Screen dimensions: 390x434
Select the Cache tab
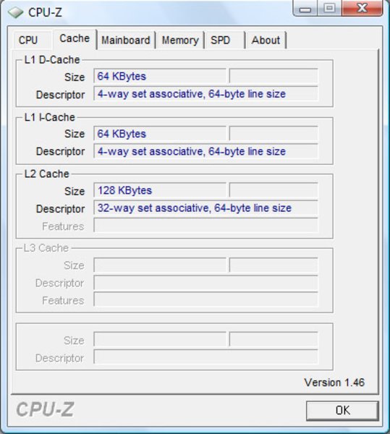pyautogui.click(x=75, y=39)
